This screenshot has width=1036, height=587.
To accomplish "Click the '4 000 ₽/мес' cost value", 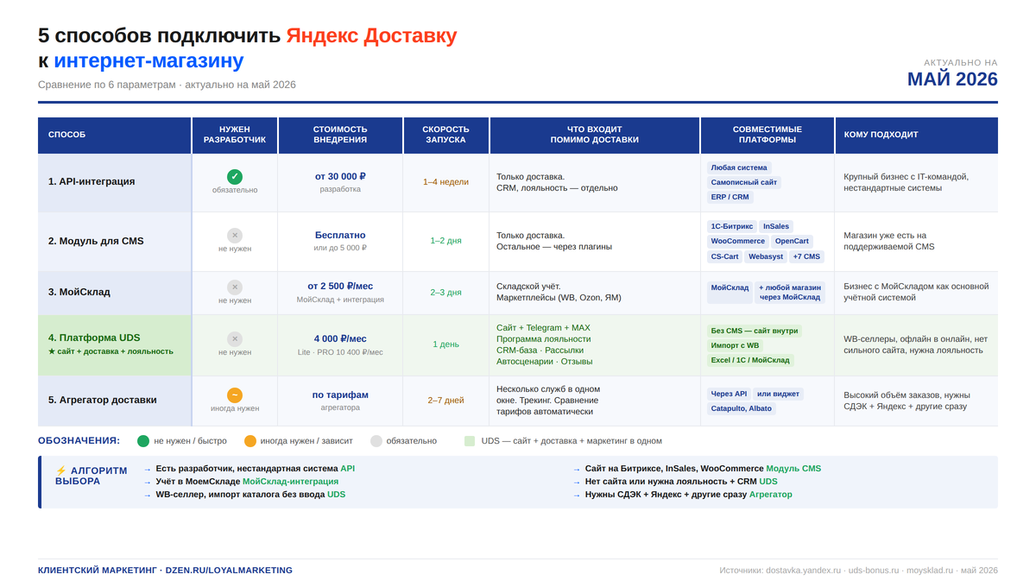I will click(x=340, y=338).
